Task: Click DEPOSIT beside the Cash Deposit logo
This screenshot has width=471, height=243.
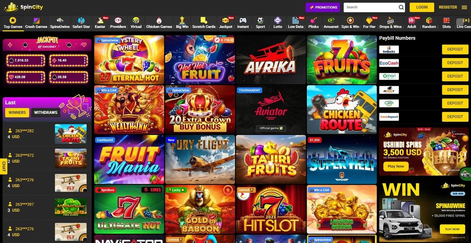Action: pyautogui.click(x=455, y=117)
